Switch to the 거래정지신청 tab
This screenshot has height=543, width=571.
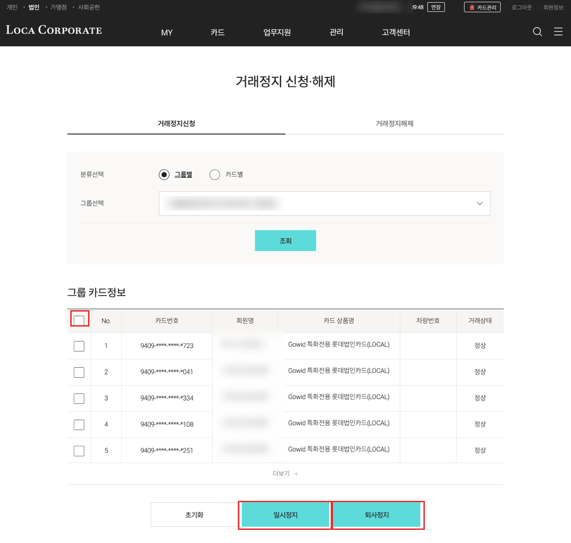[176, 124]
